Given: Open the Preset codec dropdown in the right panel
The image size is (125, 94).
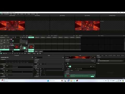Looking at the screenshot, I should [110, 61].
